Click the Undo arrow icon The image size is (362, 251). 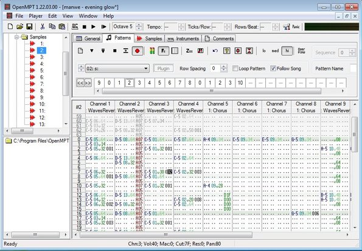pos(215,51)
